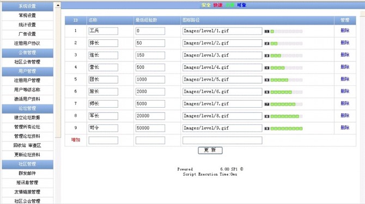Delete the 排长 level row

click(345, 42)
